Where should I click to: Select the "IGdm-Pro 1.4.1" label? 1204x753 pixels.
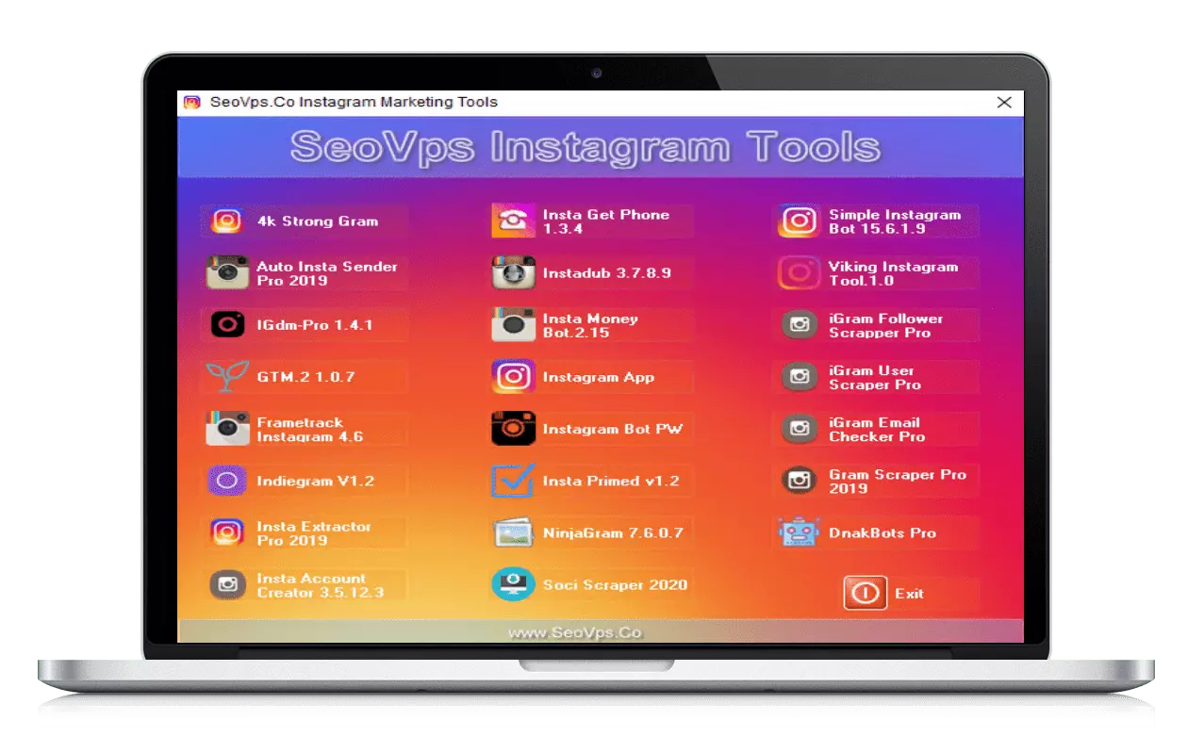[315, 325]
